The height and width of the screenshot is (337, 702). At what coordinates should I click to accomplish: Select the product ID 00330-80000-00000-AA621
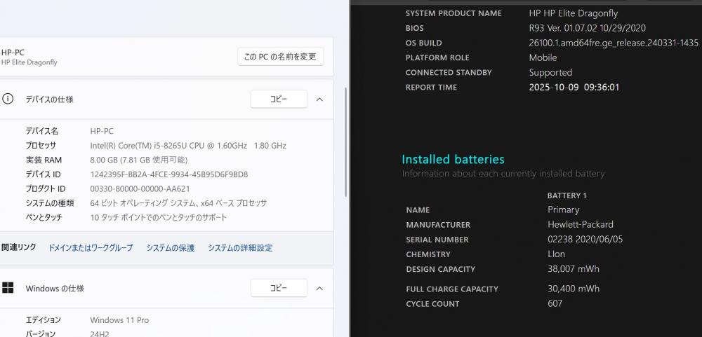(140, 188)
